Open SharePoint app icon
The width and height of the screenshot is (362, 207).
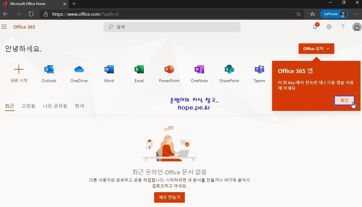pos(229,70)
